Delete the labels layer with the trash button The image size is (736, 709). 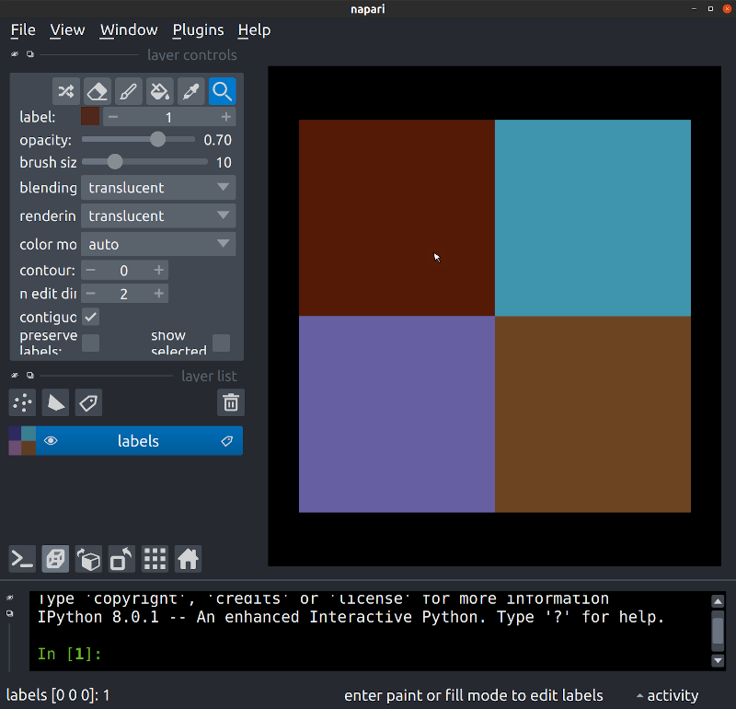(230, 402)
